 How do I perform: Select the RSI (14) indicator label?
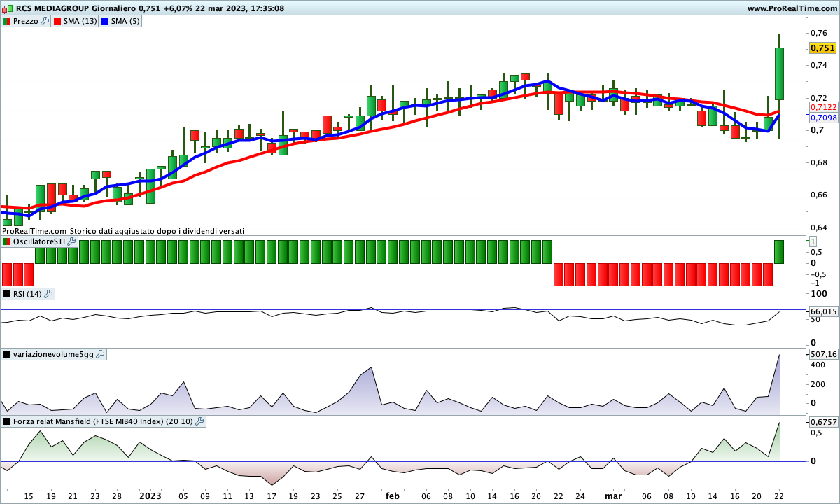coord(28,294)
